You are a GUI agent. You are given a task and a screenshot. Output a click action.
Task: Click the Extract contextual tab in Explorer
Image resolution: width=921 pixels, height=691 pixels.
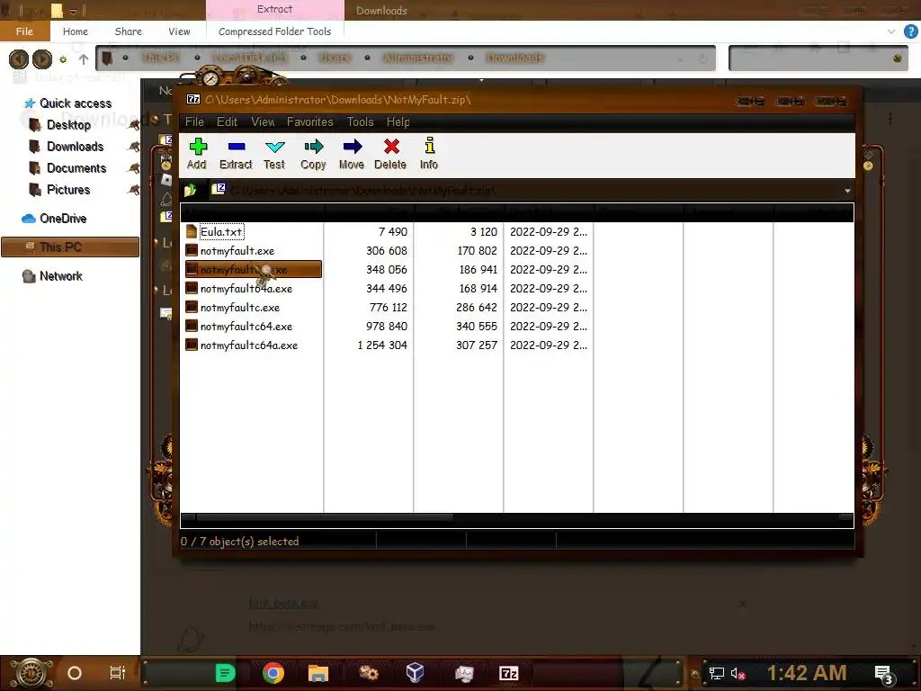click(274, 9)
